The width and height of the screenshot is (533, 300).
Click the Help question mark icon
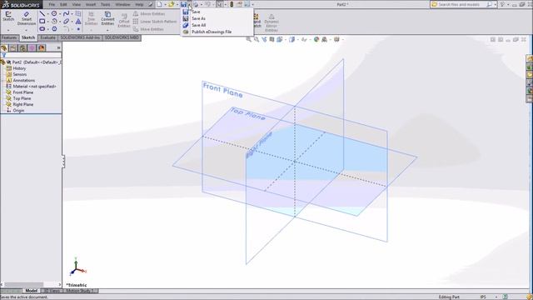click(x=502, y=4)
